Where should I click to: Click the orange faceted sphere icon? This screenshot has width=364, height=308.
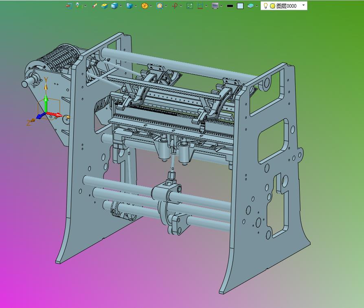145,6
